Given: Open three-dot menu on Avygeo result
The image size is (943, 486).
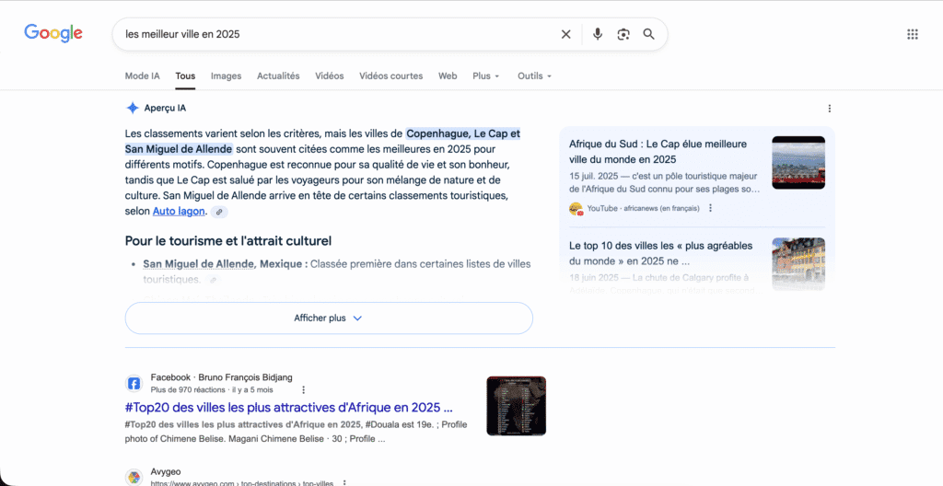Looking at the screenshot, I should click(344, 483).
